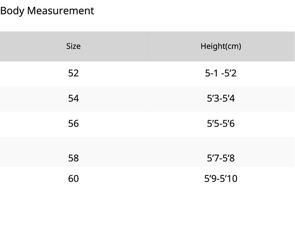Click the '5'8' end of the size 58 height range
This screenshot has height=231, width=295.
tap(228, 158)
